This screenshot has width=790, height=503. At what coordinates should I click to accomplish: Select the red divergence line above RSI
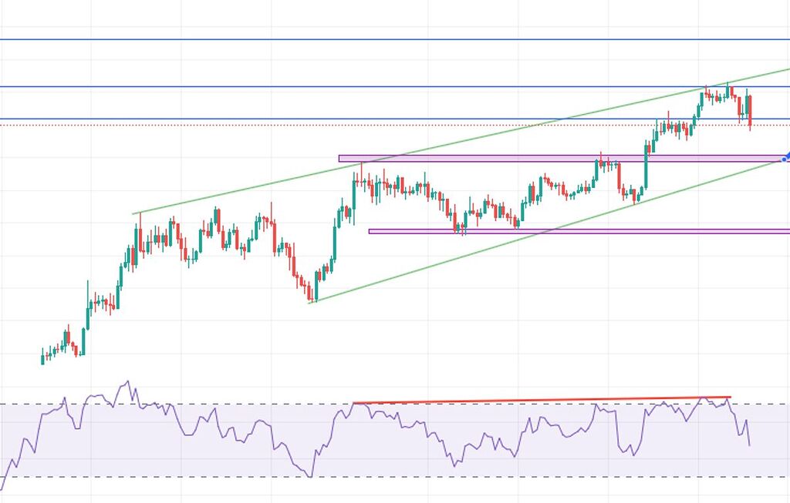[540, 400]
